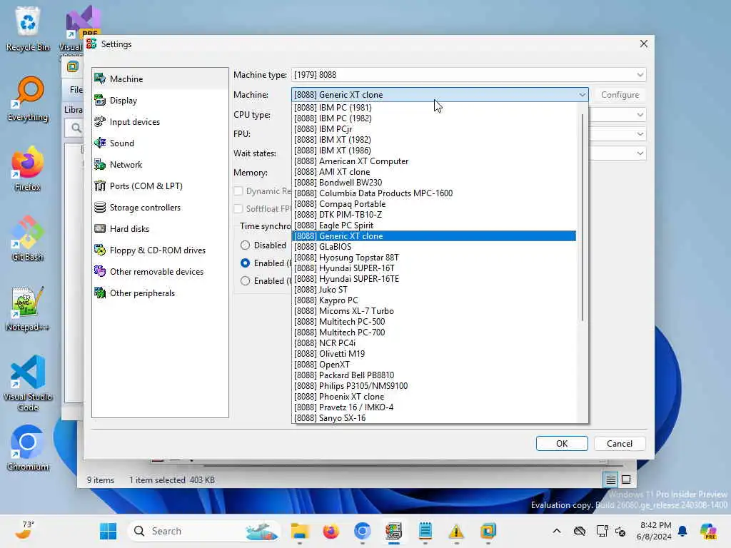Select the second Enabled time sync option

246,280
